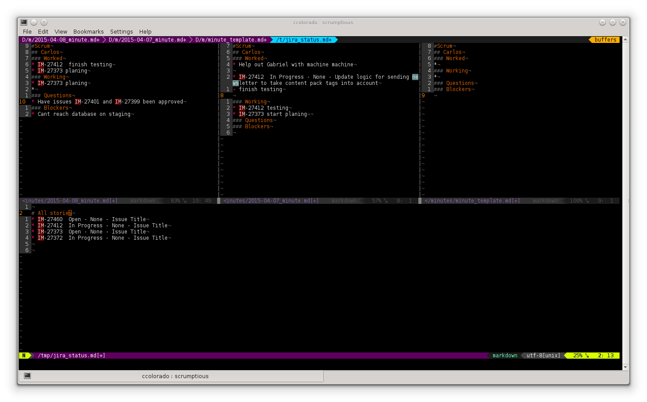Screen dimensions: 647x402
Task: Click 'IM-27412 finish testing' line
Action: point(73,65)
